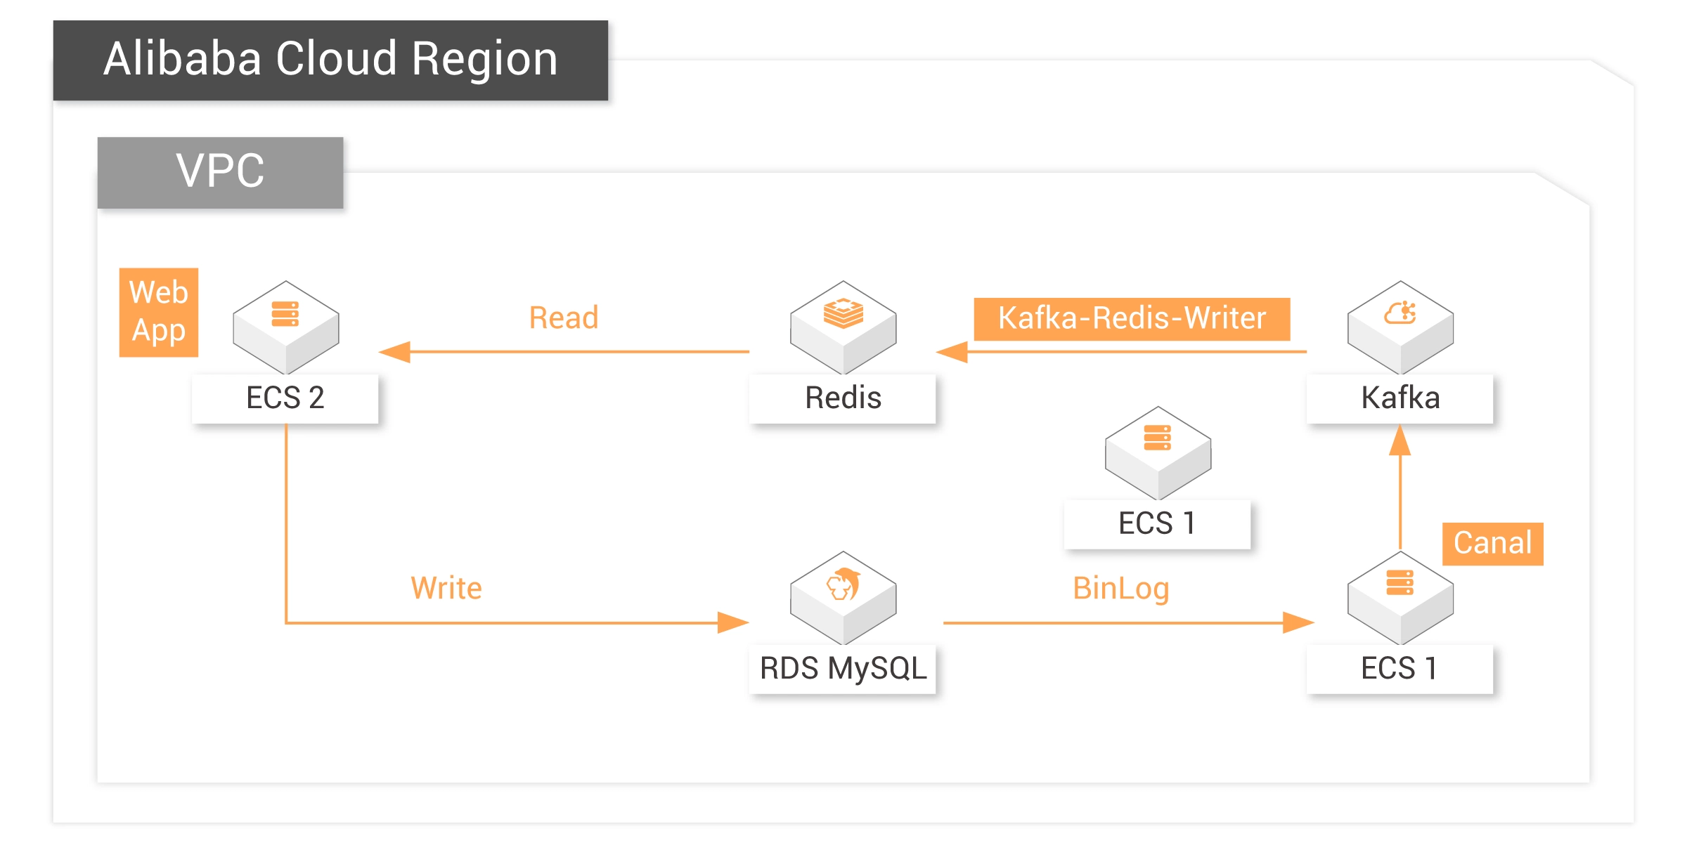
Task: Click ECS 1 name box under Canal
Action: [x=1400, y=669]
